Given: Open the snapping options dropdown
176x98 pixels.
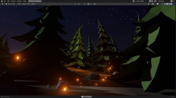Looking at the screenshot, I should pyautogui.click(x=91, y=4).
